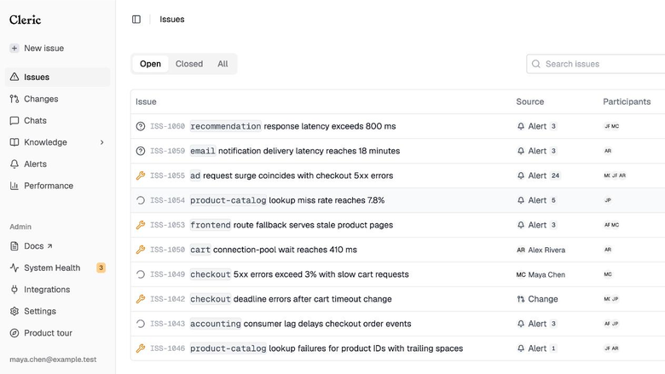Click the wrench status icon for ISS-1053
665x374 pixels.
coord(141,225)
